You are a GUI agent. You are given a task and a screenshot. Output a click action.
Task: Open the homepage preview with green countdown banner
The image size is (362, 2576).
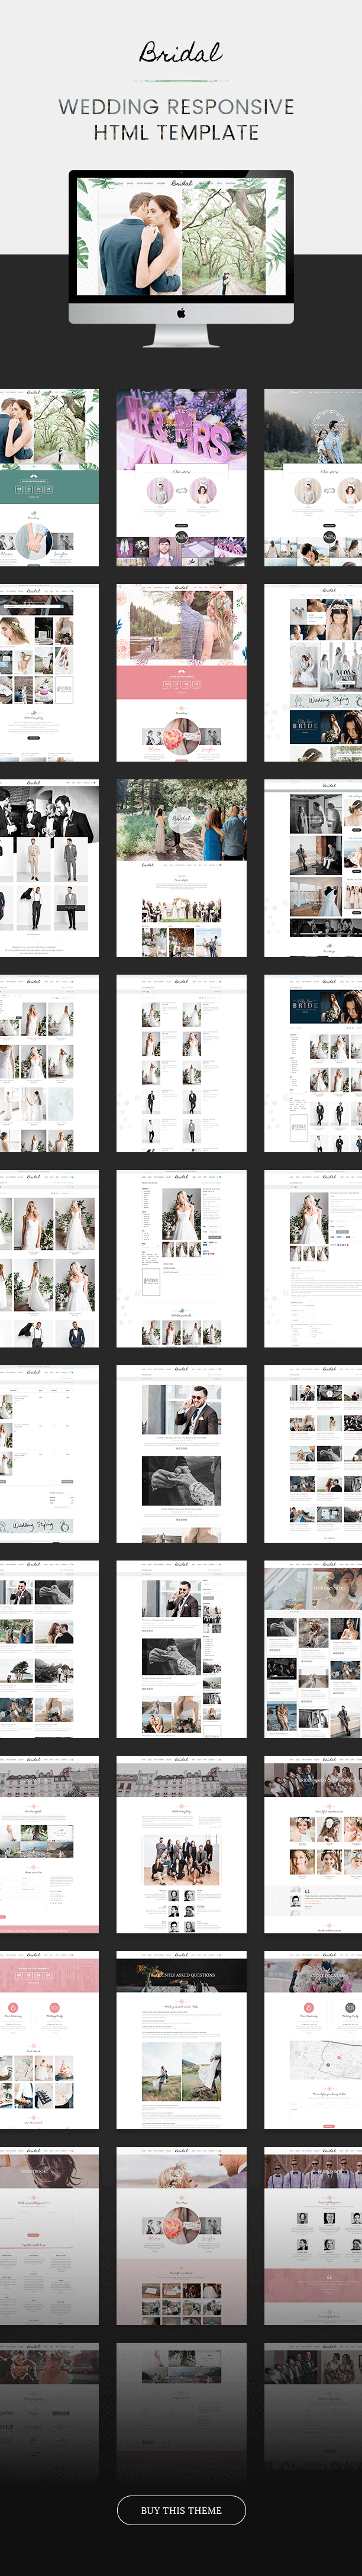click(x=49, y=478)
